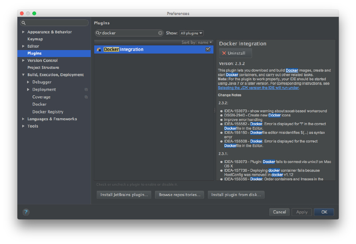Click the magnifier icon in plugin search

pos(98,33)
